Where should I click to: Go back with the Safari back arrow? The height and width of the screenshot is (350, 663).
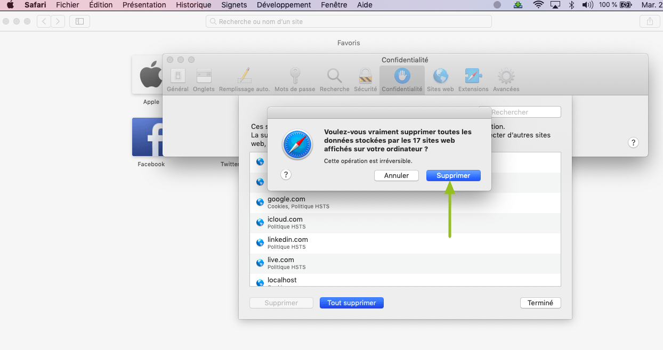pyautogui.click(x=44, y=21)
